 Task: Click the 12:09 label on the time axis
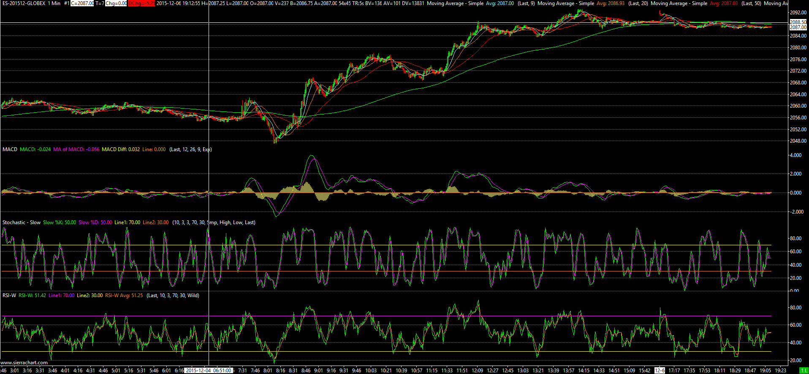pos(478,371)
